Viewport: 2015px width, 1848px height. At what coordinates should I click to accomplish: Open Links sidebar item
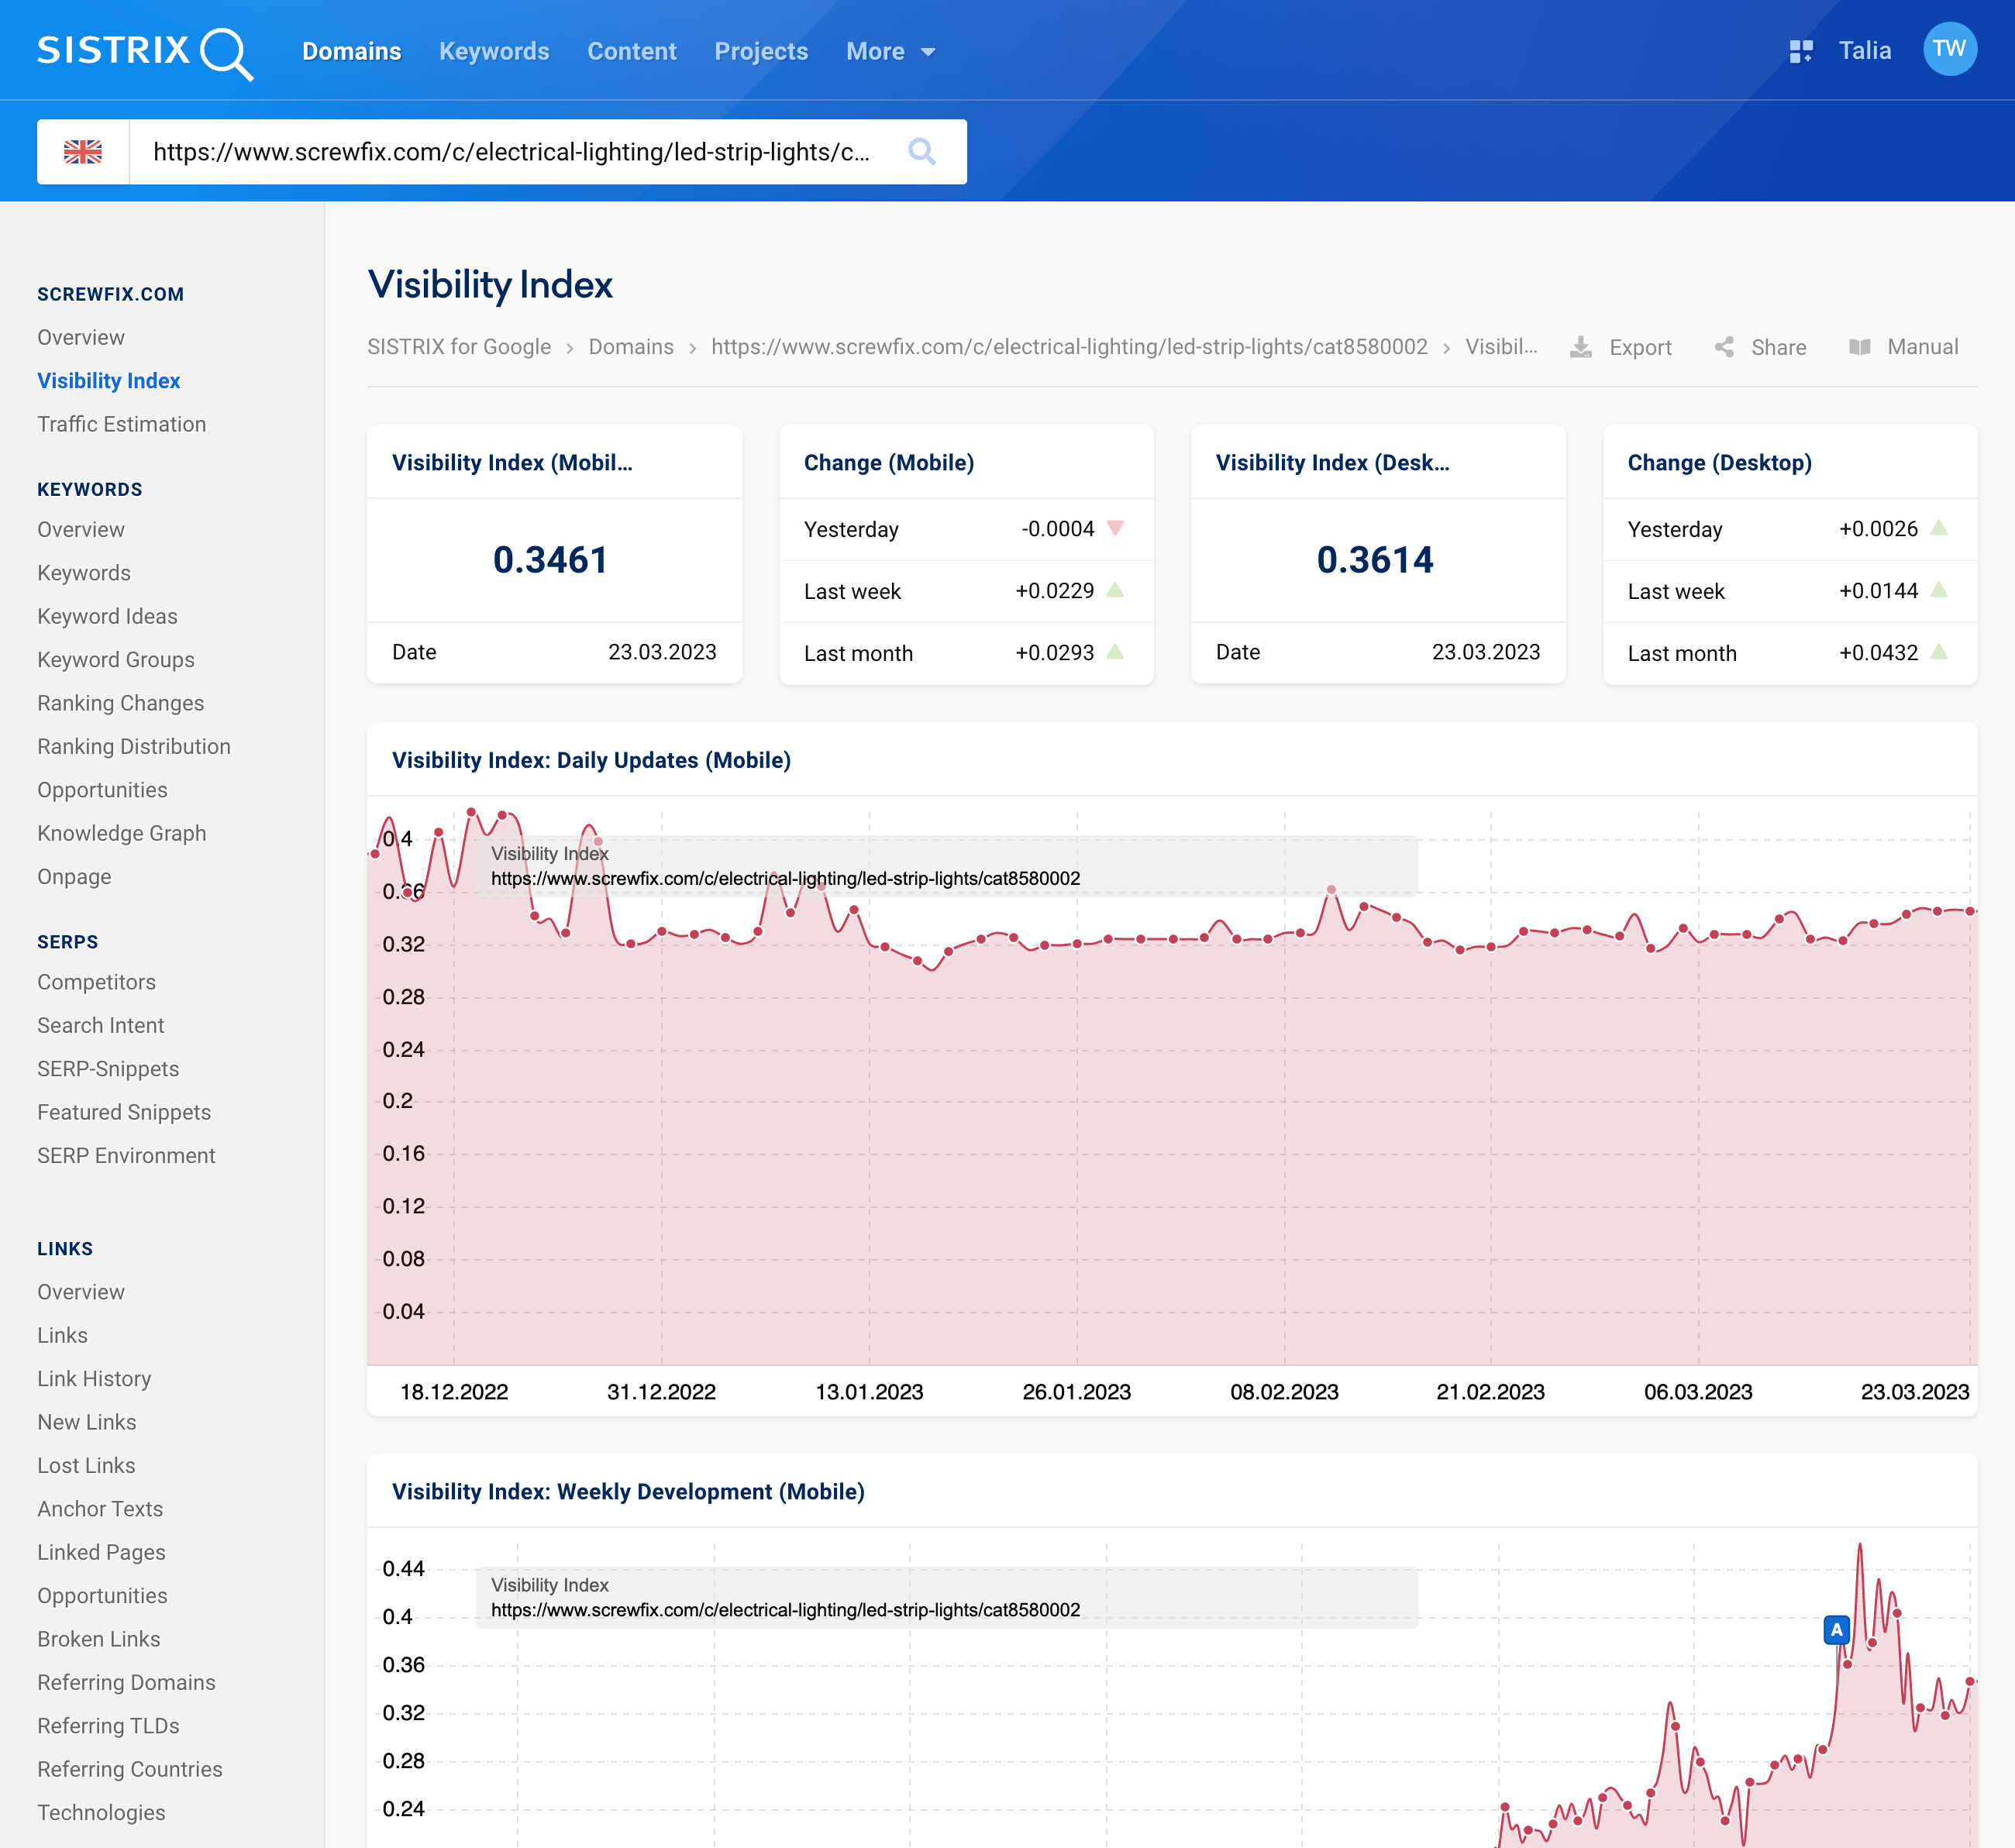point(62,1335)
